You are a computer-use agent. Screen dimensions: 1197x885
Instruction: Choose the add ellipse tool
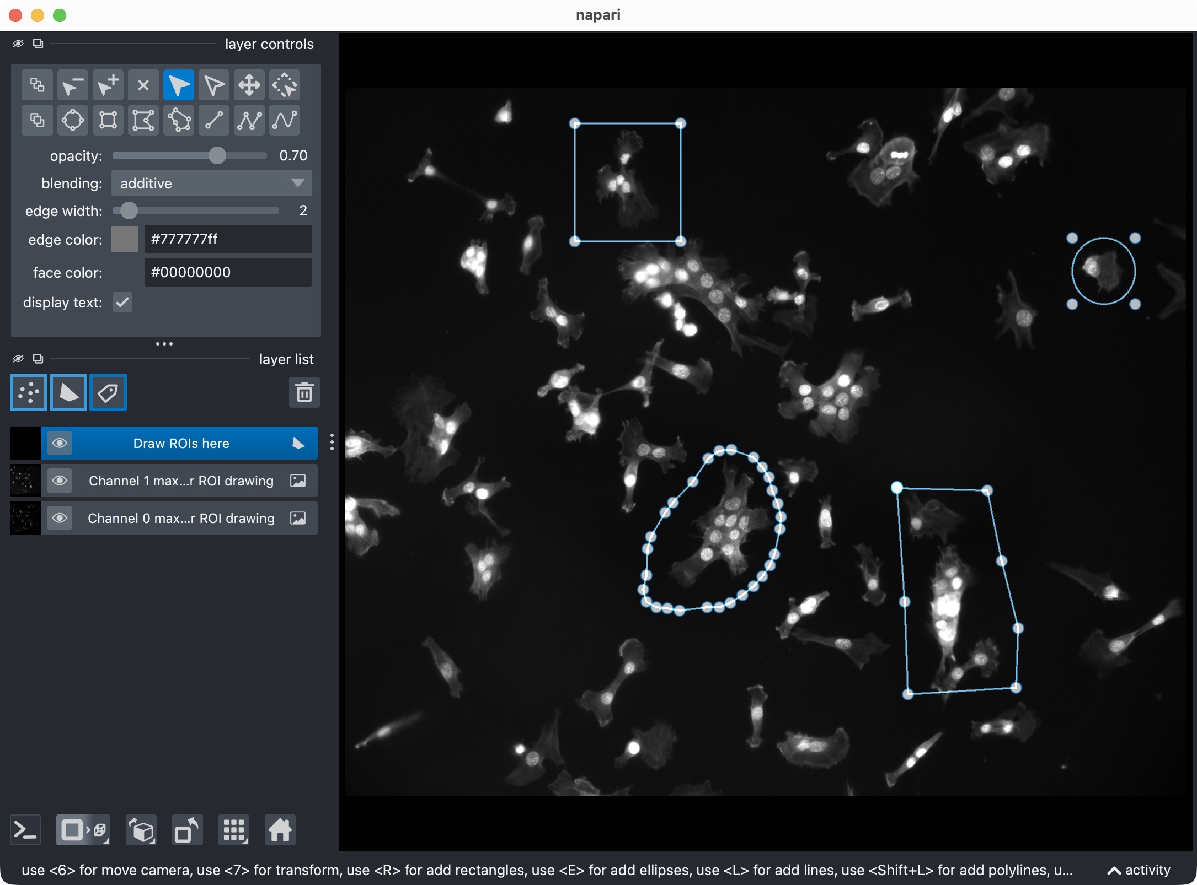[73, 120]
